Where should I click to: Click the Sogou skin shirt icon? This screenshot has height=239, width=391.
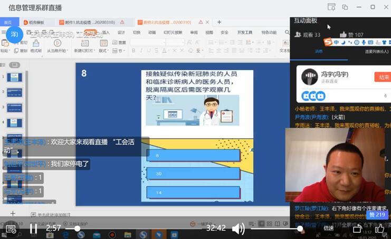[385, 42]
